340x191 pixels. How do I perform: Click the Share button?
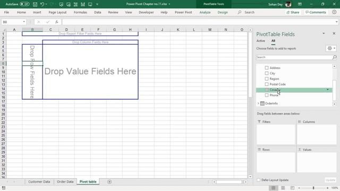click(x=293, y=12)
